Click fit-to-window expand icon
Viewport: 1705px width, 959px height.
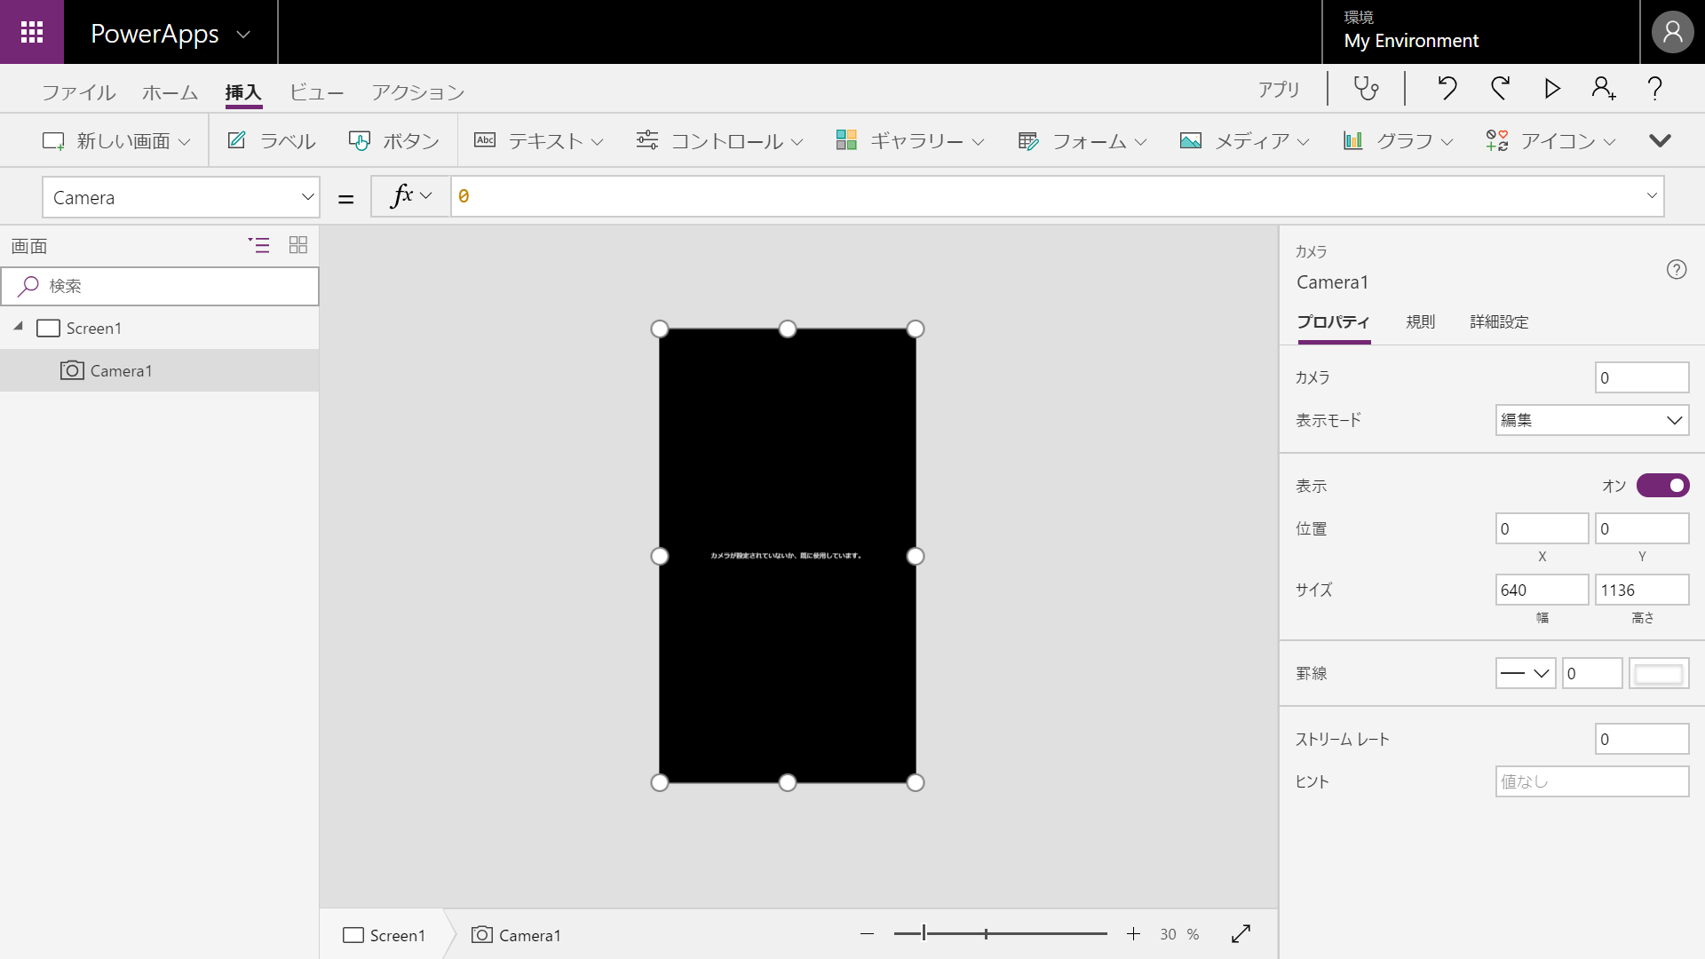click(x=1241, y=934)
